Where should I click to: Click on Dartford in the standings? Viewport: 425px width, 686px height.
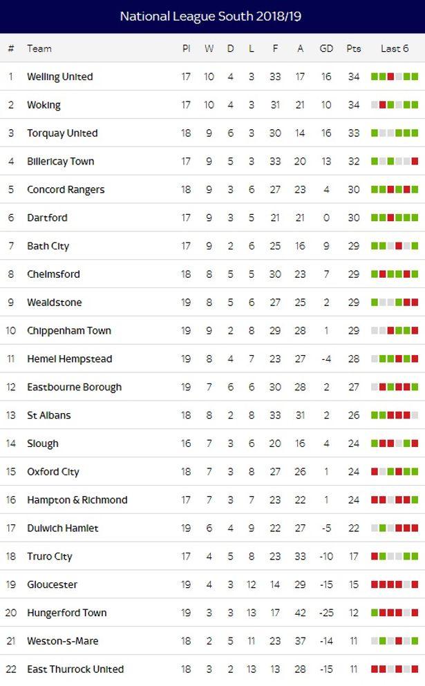click(47, 218)
